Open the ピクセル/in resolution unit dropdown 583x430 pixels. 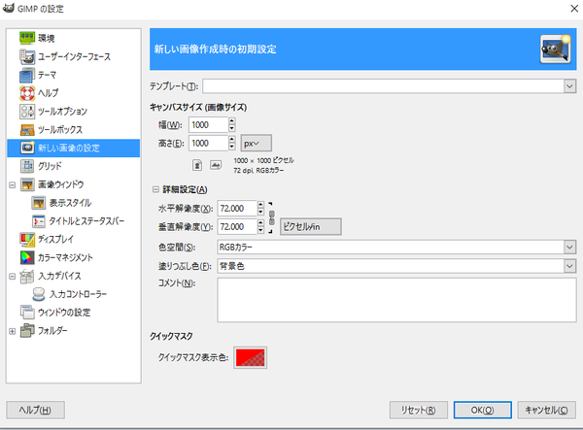(x=311, y=226)
